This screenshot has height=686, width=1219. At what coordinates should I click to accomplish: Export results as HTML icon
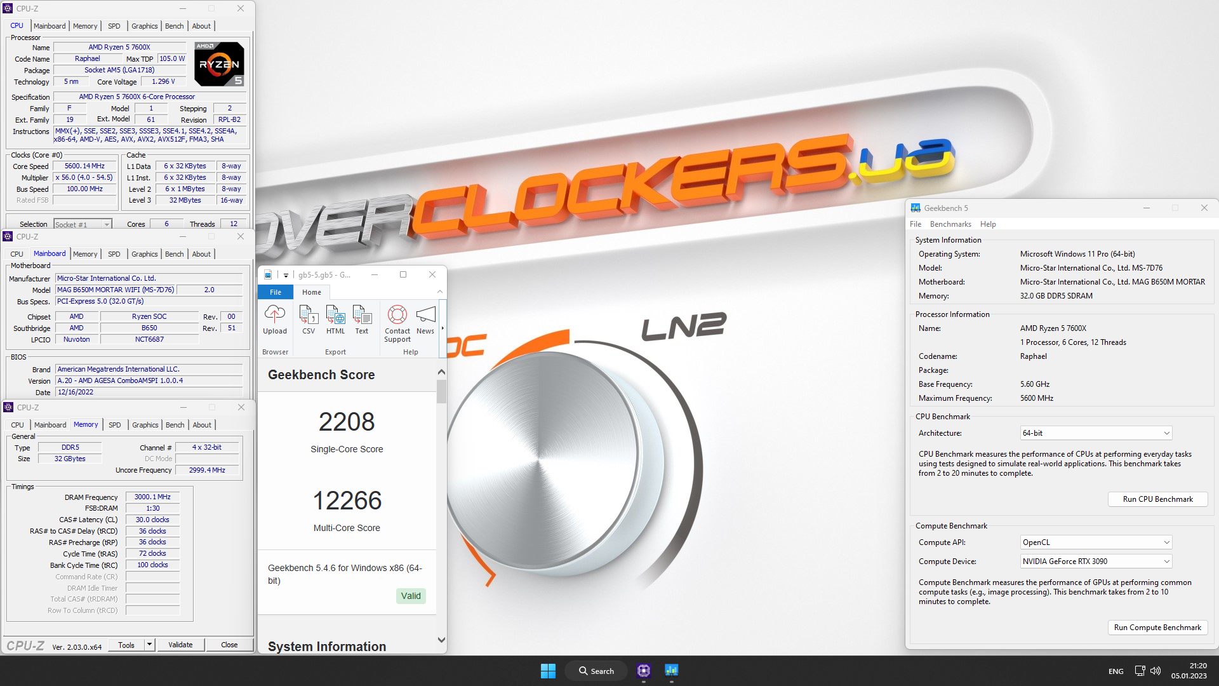pyautogui.click(x=335, y=314)
